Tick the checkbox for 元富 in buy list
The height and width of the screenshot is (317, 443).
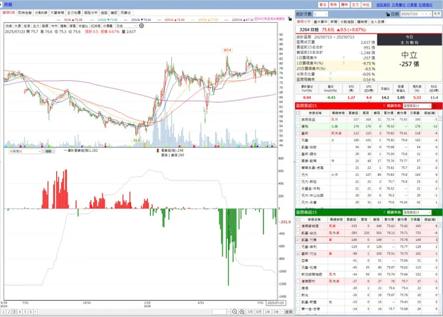[298, 140]
